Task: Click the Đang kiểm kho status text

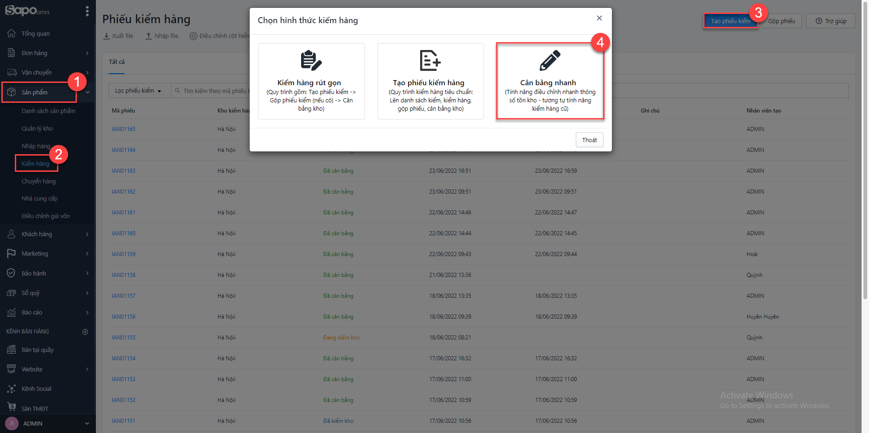Action: tap(341, 338)
